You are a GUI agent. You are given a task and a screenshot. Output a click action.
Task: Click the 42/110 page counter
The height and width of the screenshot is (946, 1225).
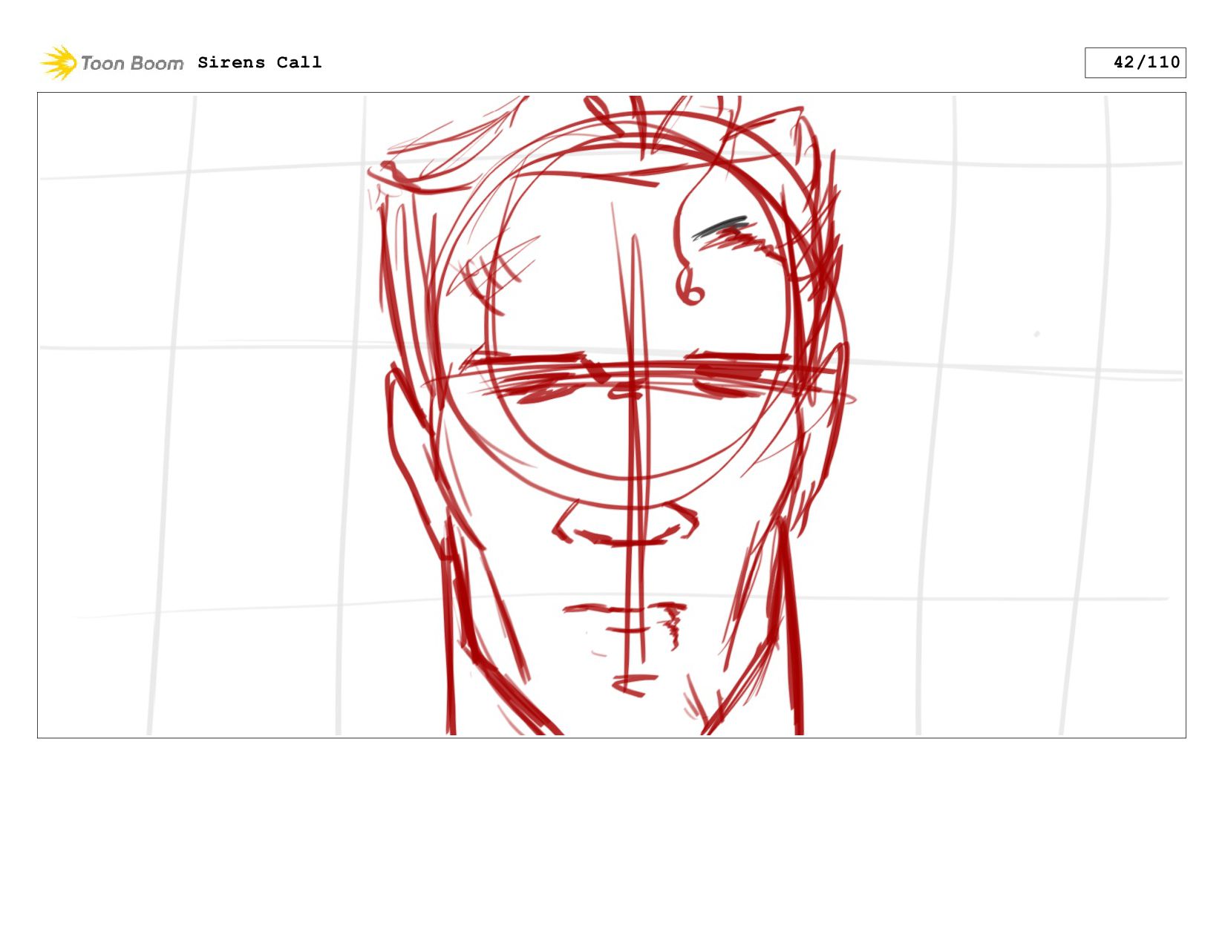[x=1135, y=62]
